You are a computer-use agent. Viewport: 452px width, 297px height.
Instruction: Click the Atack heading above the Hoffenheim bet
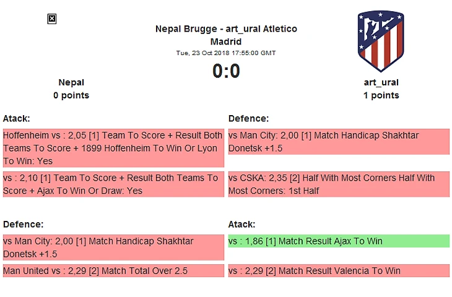point(17,118)
